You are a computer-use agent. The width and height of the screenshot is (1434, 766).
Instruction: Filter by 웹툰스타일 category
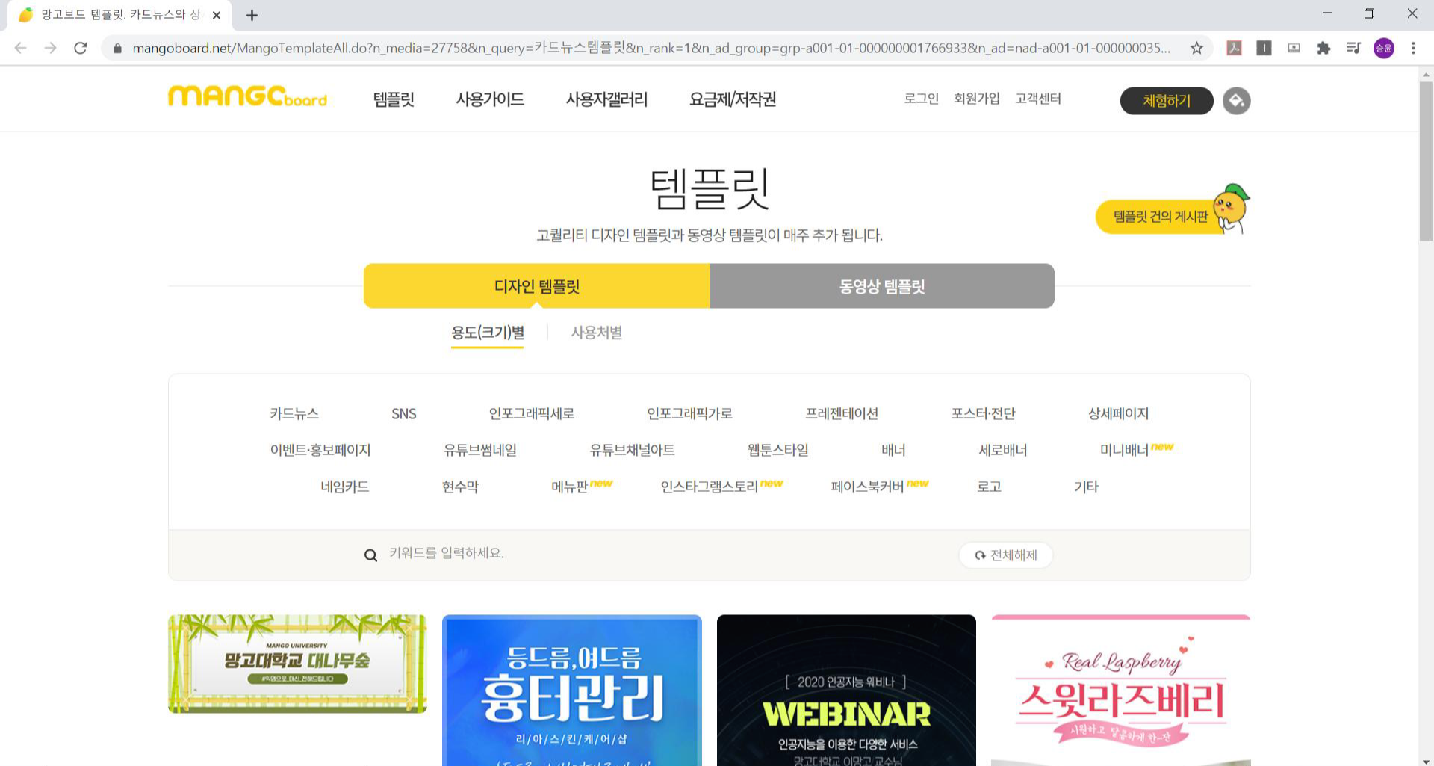(778, 450)
